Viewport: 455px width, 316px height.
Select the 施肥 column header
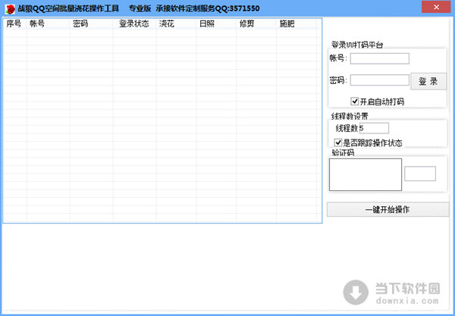[x=297, y=23]
